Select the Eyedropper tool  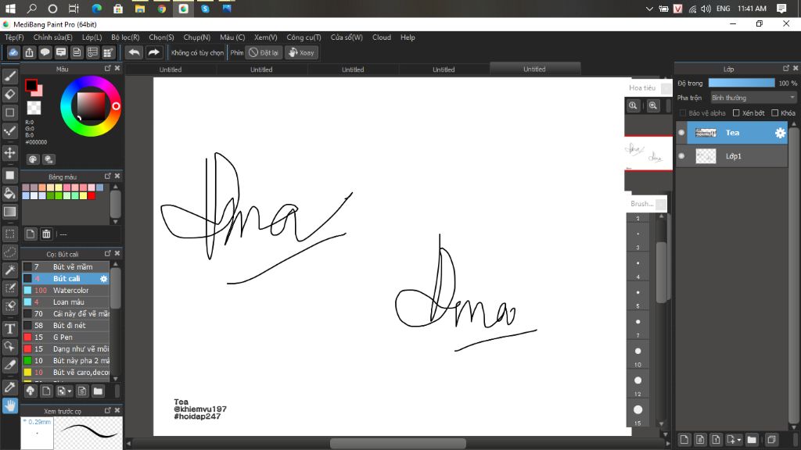pyautogui.click(x=9, y=387)
